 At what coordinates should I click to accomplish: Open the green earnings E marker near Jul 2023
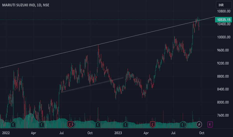click(182, 125)
